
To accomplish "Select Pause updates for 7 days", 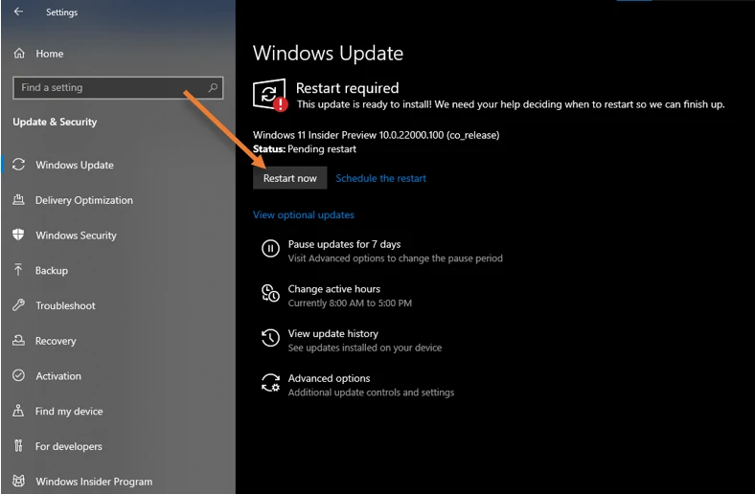I will tap(344, 244).
